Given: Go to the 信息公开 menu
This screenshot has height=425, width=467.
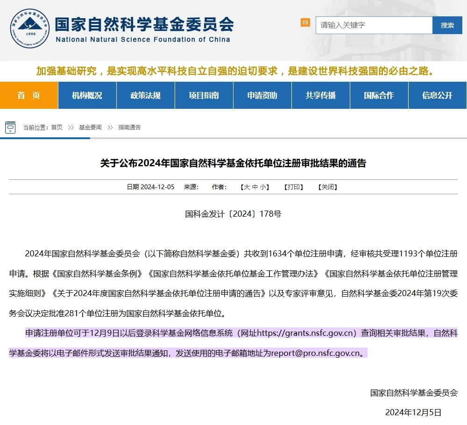Looking at the screenshot, I should pyautogui.click(x=437, y=95).
